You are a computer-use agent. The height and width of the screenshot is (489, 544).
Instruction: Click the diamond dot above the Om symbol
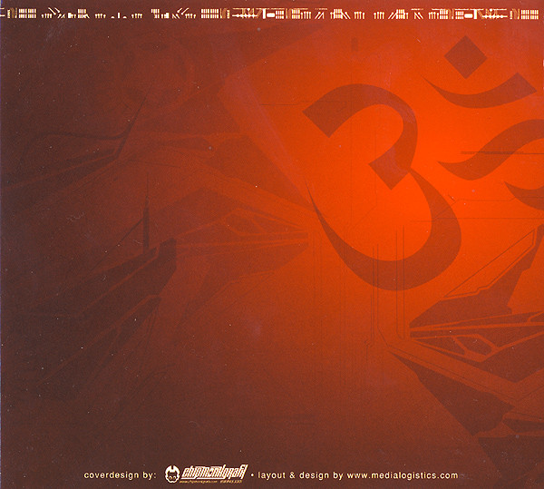466,55
